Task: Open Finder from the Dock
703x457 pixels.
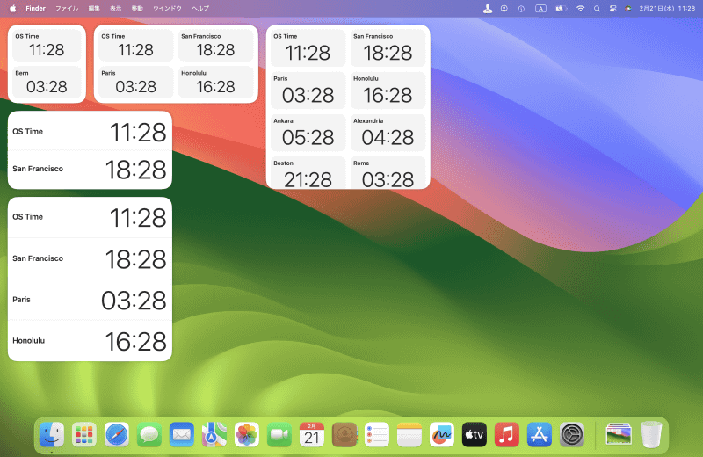Action: click(52, 434)
